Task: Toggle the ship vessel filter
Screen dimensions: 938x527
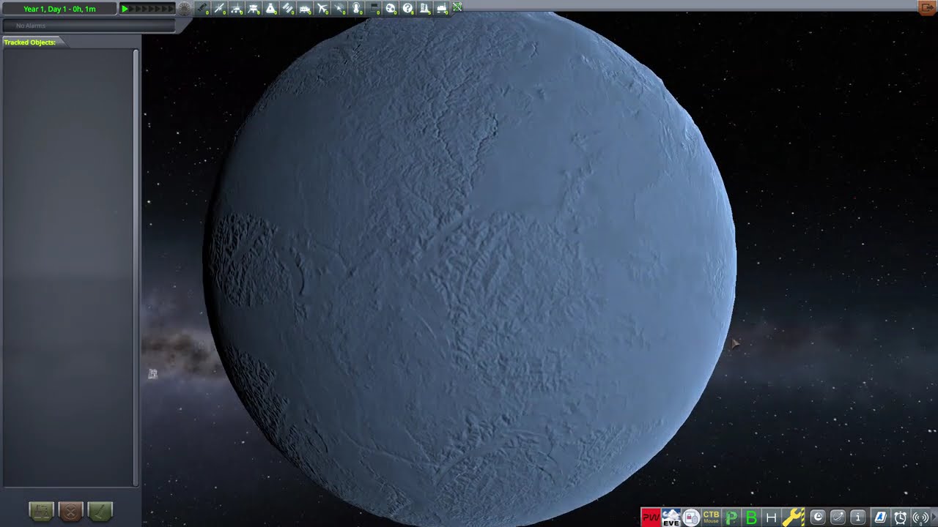Action: point(270,9)
